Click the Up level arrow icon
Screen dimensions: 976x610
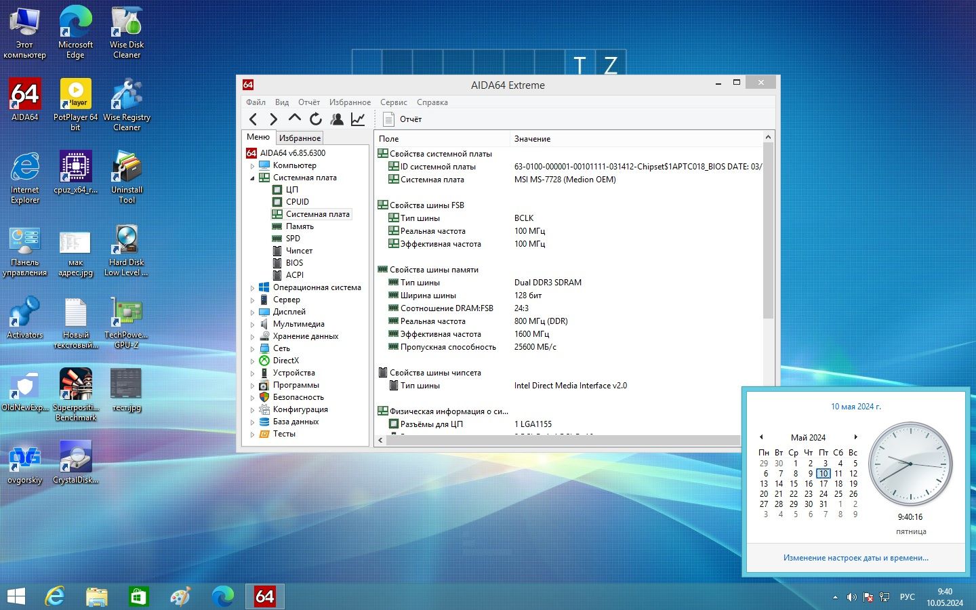click(x=294, y=119)
